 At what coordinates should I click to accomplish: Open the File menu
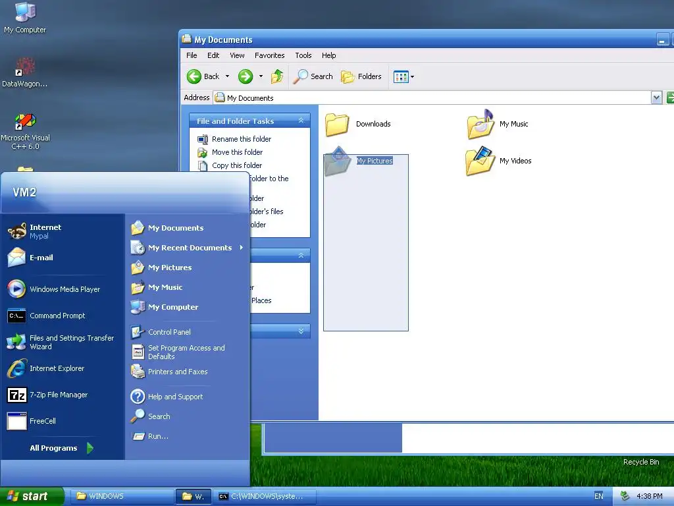tap(192, 55)
